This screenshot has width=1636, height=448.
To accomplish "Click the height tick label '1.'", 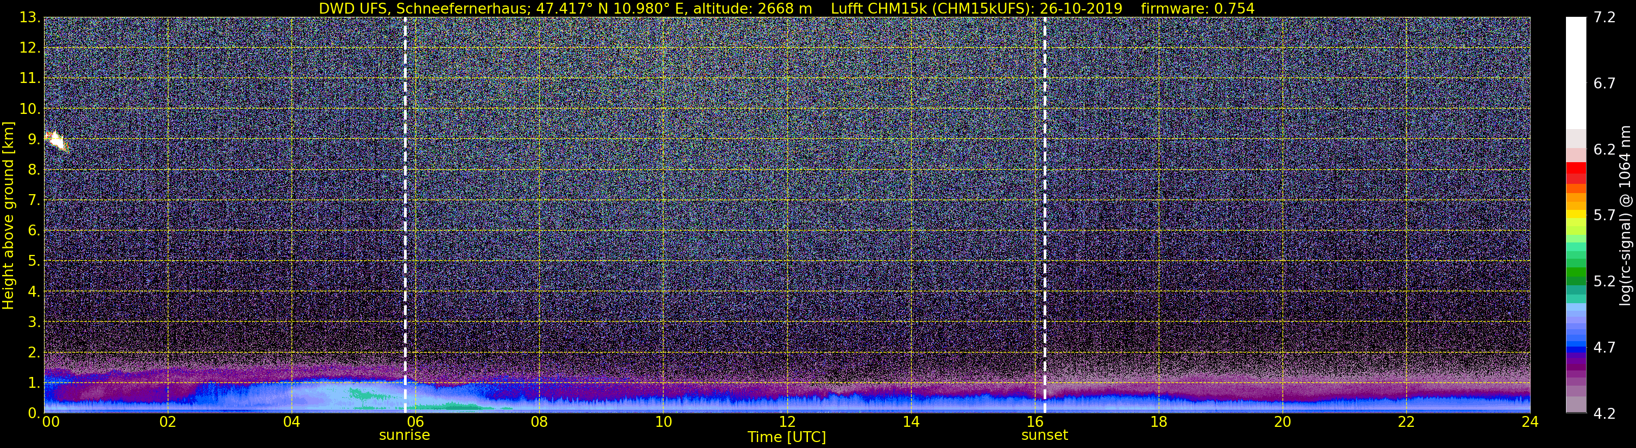I will click(x=34, y=383).
